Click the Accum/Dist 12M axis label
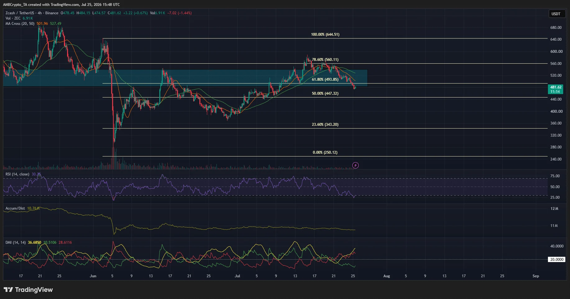 click(x=554, y=209)
